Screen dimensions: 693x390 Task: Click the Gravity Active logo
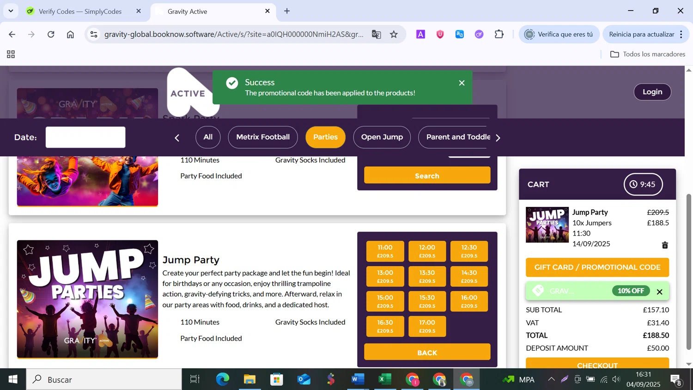click(x=189, y=92)
